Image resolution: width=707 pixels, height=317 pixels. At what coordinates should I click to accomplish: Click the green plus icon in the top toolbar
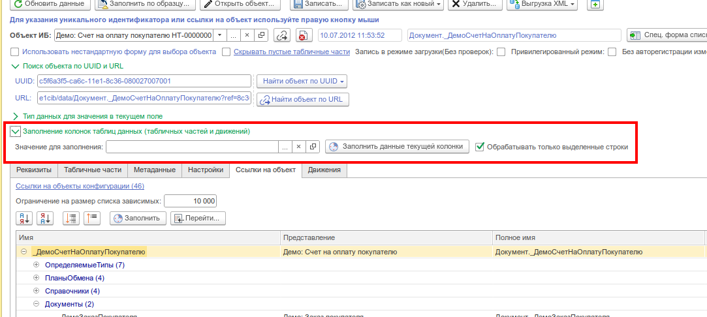(595, 4)
